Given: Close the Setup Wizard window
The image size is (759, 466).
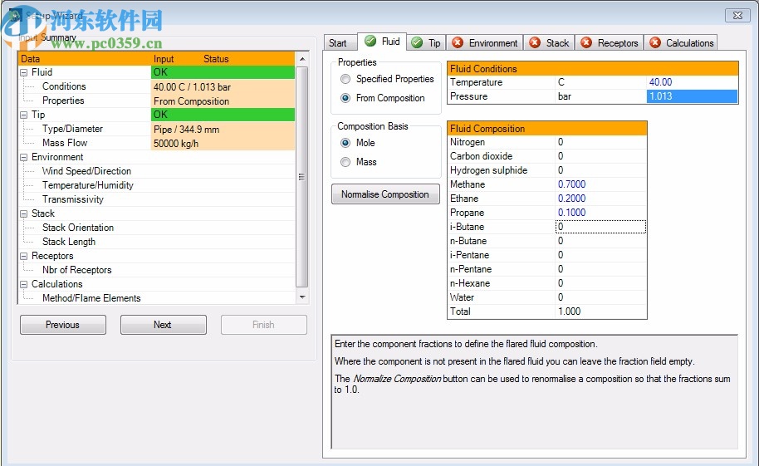Looking at the screenshot, I should coord(737,16).
